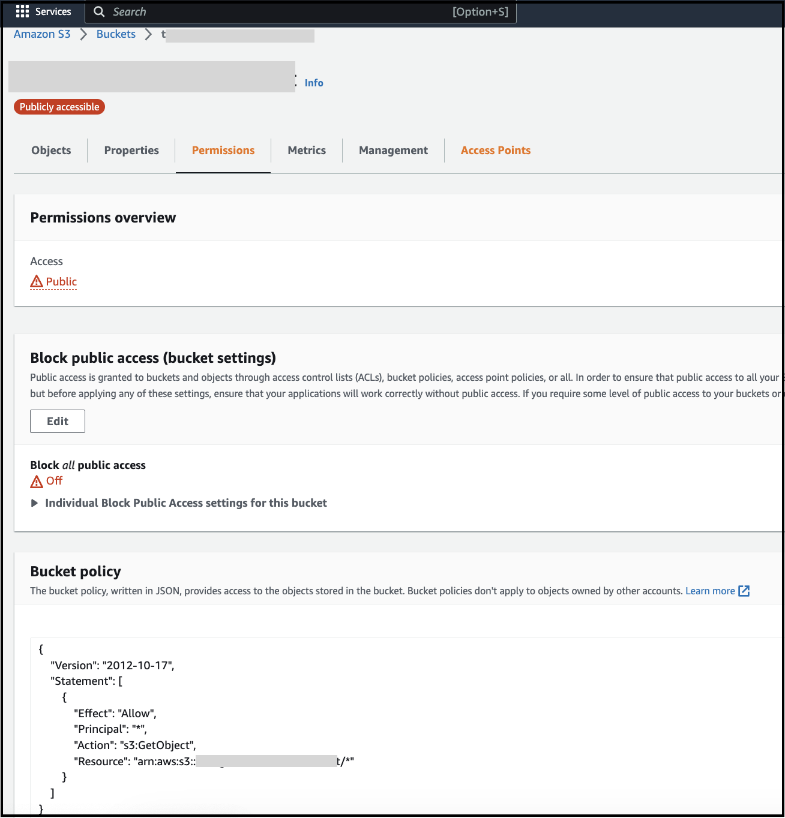The width and height of the screenshot is (785, 818).
Task: Click the Bucket policy heading
Action: (76, 572)
